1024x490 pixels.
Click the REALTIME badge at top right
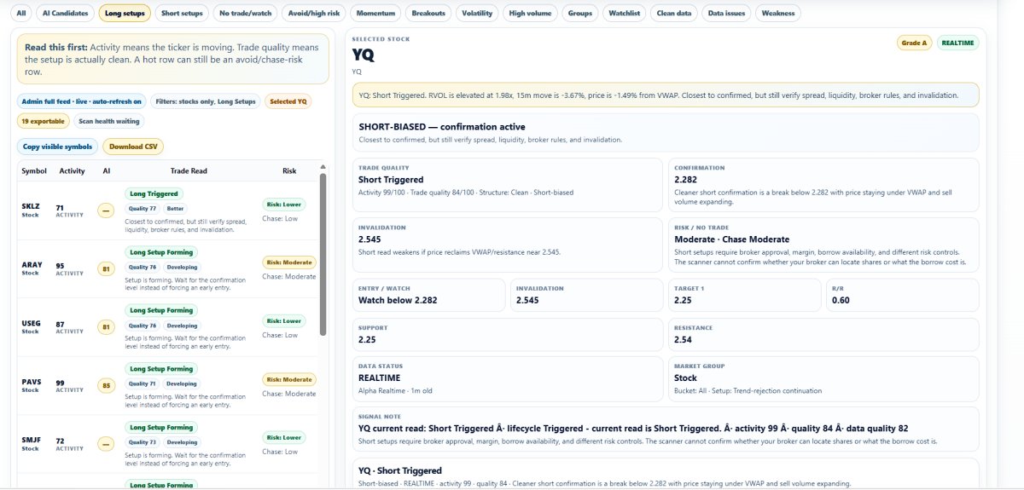(958, 43)
